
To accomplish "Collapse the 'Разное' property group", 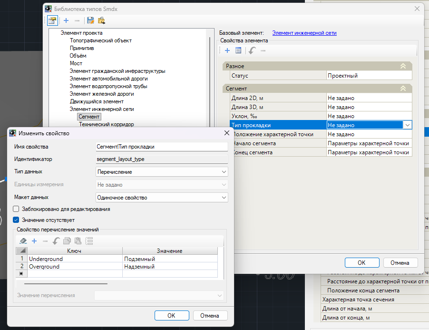I will coord(403,66).
